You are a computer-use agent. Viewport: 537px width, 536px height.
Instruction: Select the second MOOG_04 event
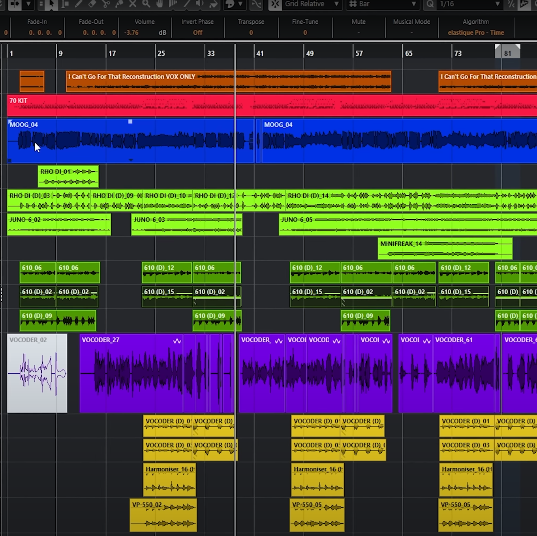tap(399, 141)
